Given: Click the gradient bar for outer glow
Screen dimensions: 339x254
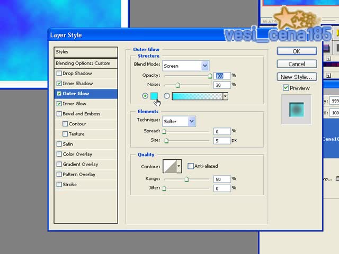Looking at the screenshot, I should tap(197, 96).
